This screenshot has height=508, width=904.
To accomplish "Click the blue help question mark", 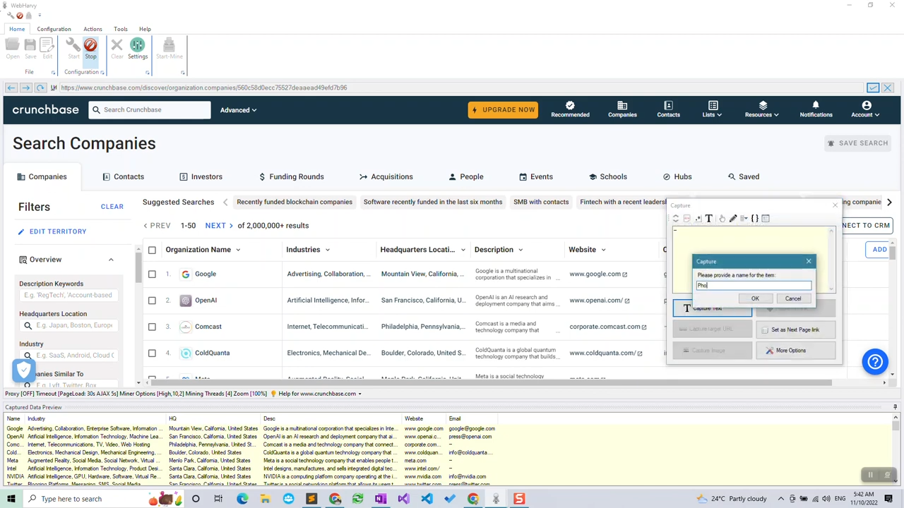I will pos(875,362).
